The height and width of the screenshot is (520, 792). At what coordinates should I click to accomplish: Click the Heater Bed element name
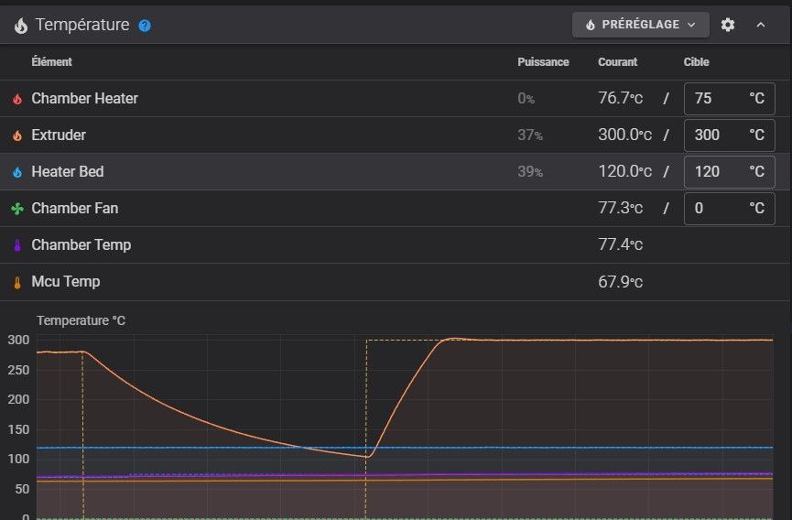click(68, 171)
